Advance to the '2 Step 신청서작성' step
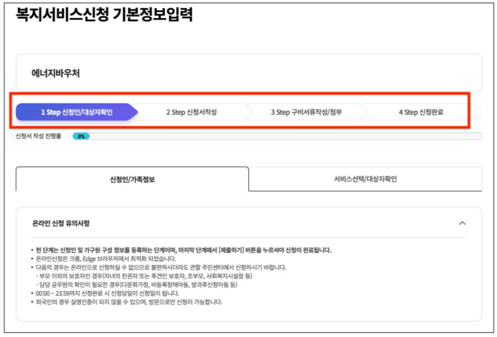 coord(190,111)
